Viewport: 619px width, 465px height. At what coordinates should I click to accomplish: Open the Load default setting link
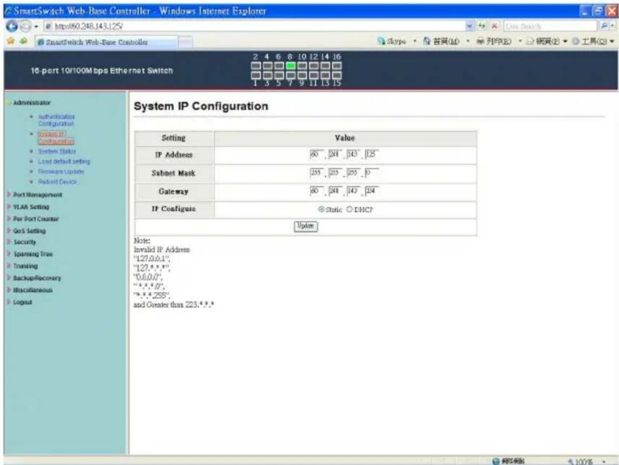click(64, 161)
